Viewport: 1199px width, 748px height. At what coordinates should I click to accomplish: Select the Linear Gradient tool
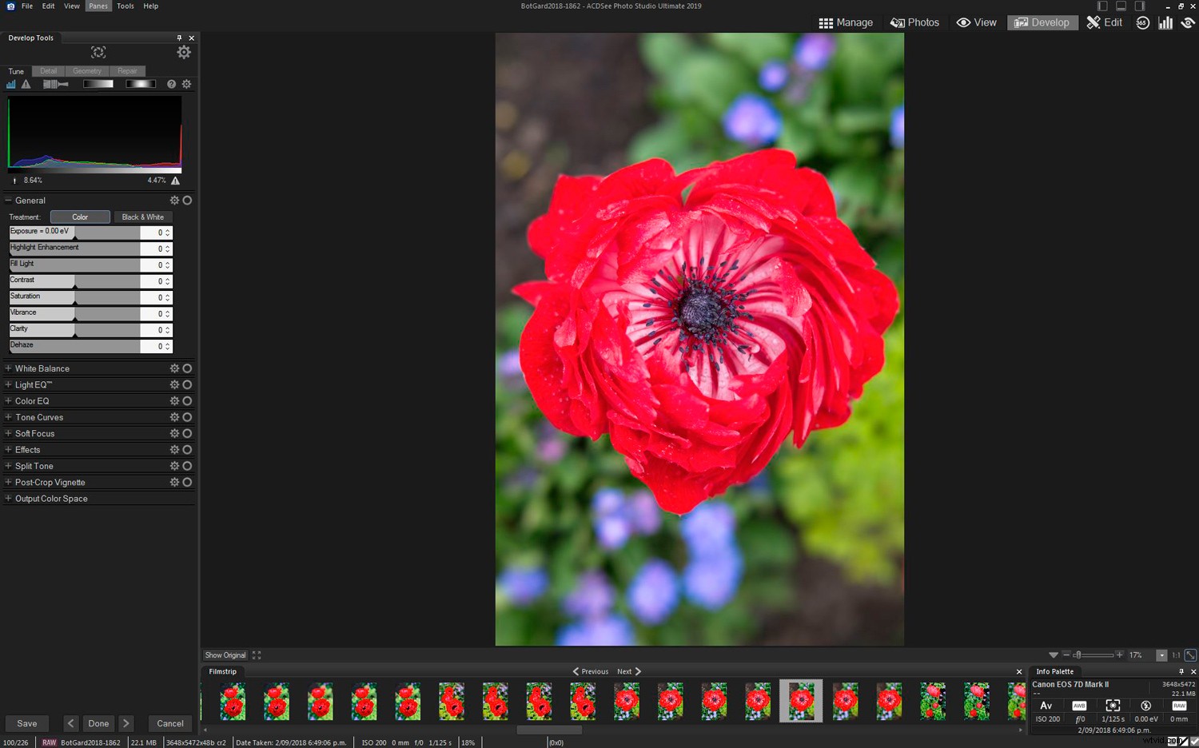click(x=98, y=84)
